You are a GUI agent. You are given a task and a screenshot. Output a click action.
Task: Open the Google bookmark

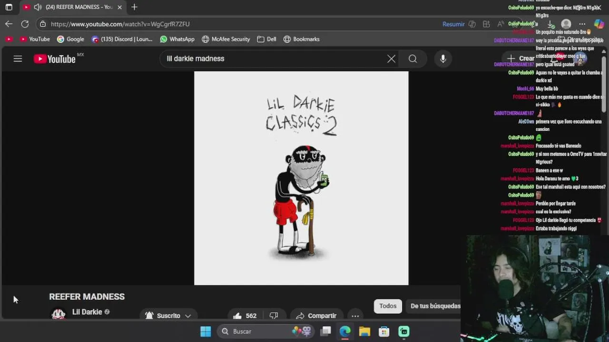pos(70,39)
